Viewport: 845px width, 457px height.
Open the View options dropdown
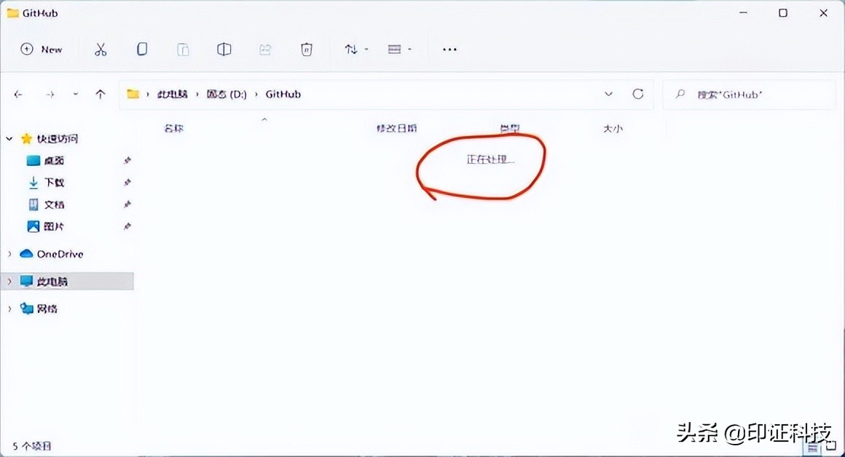tap(398, 49)
